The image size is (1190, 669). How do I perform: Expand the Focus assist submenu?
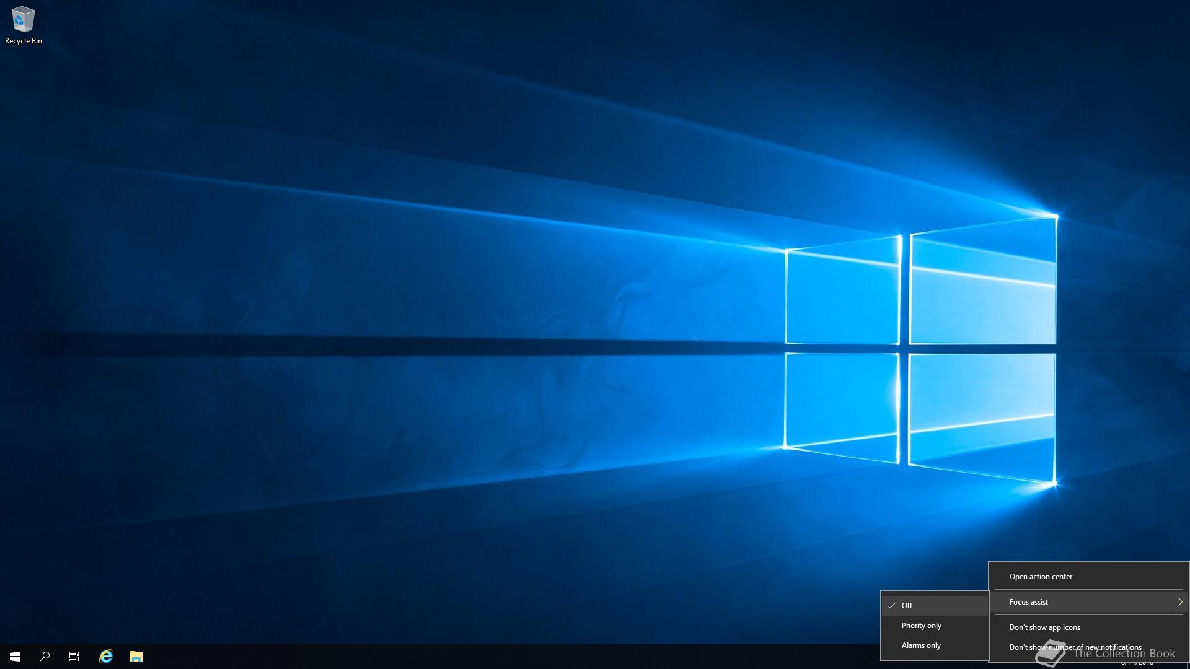click(x=1089, y=602)
